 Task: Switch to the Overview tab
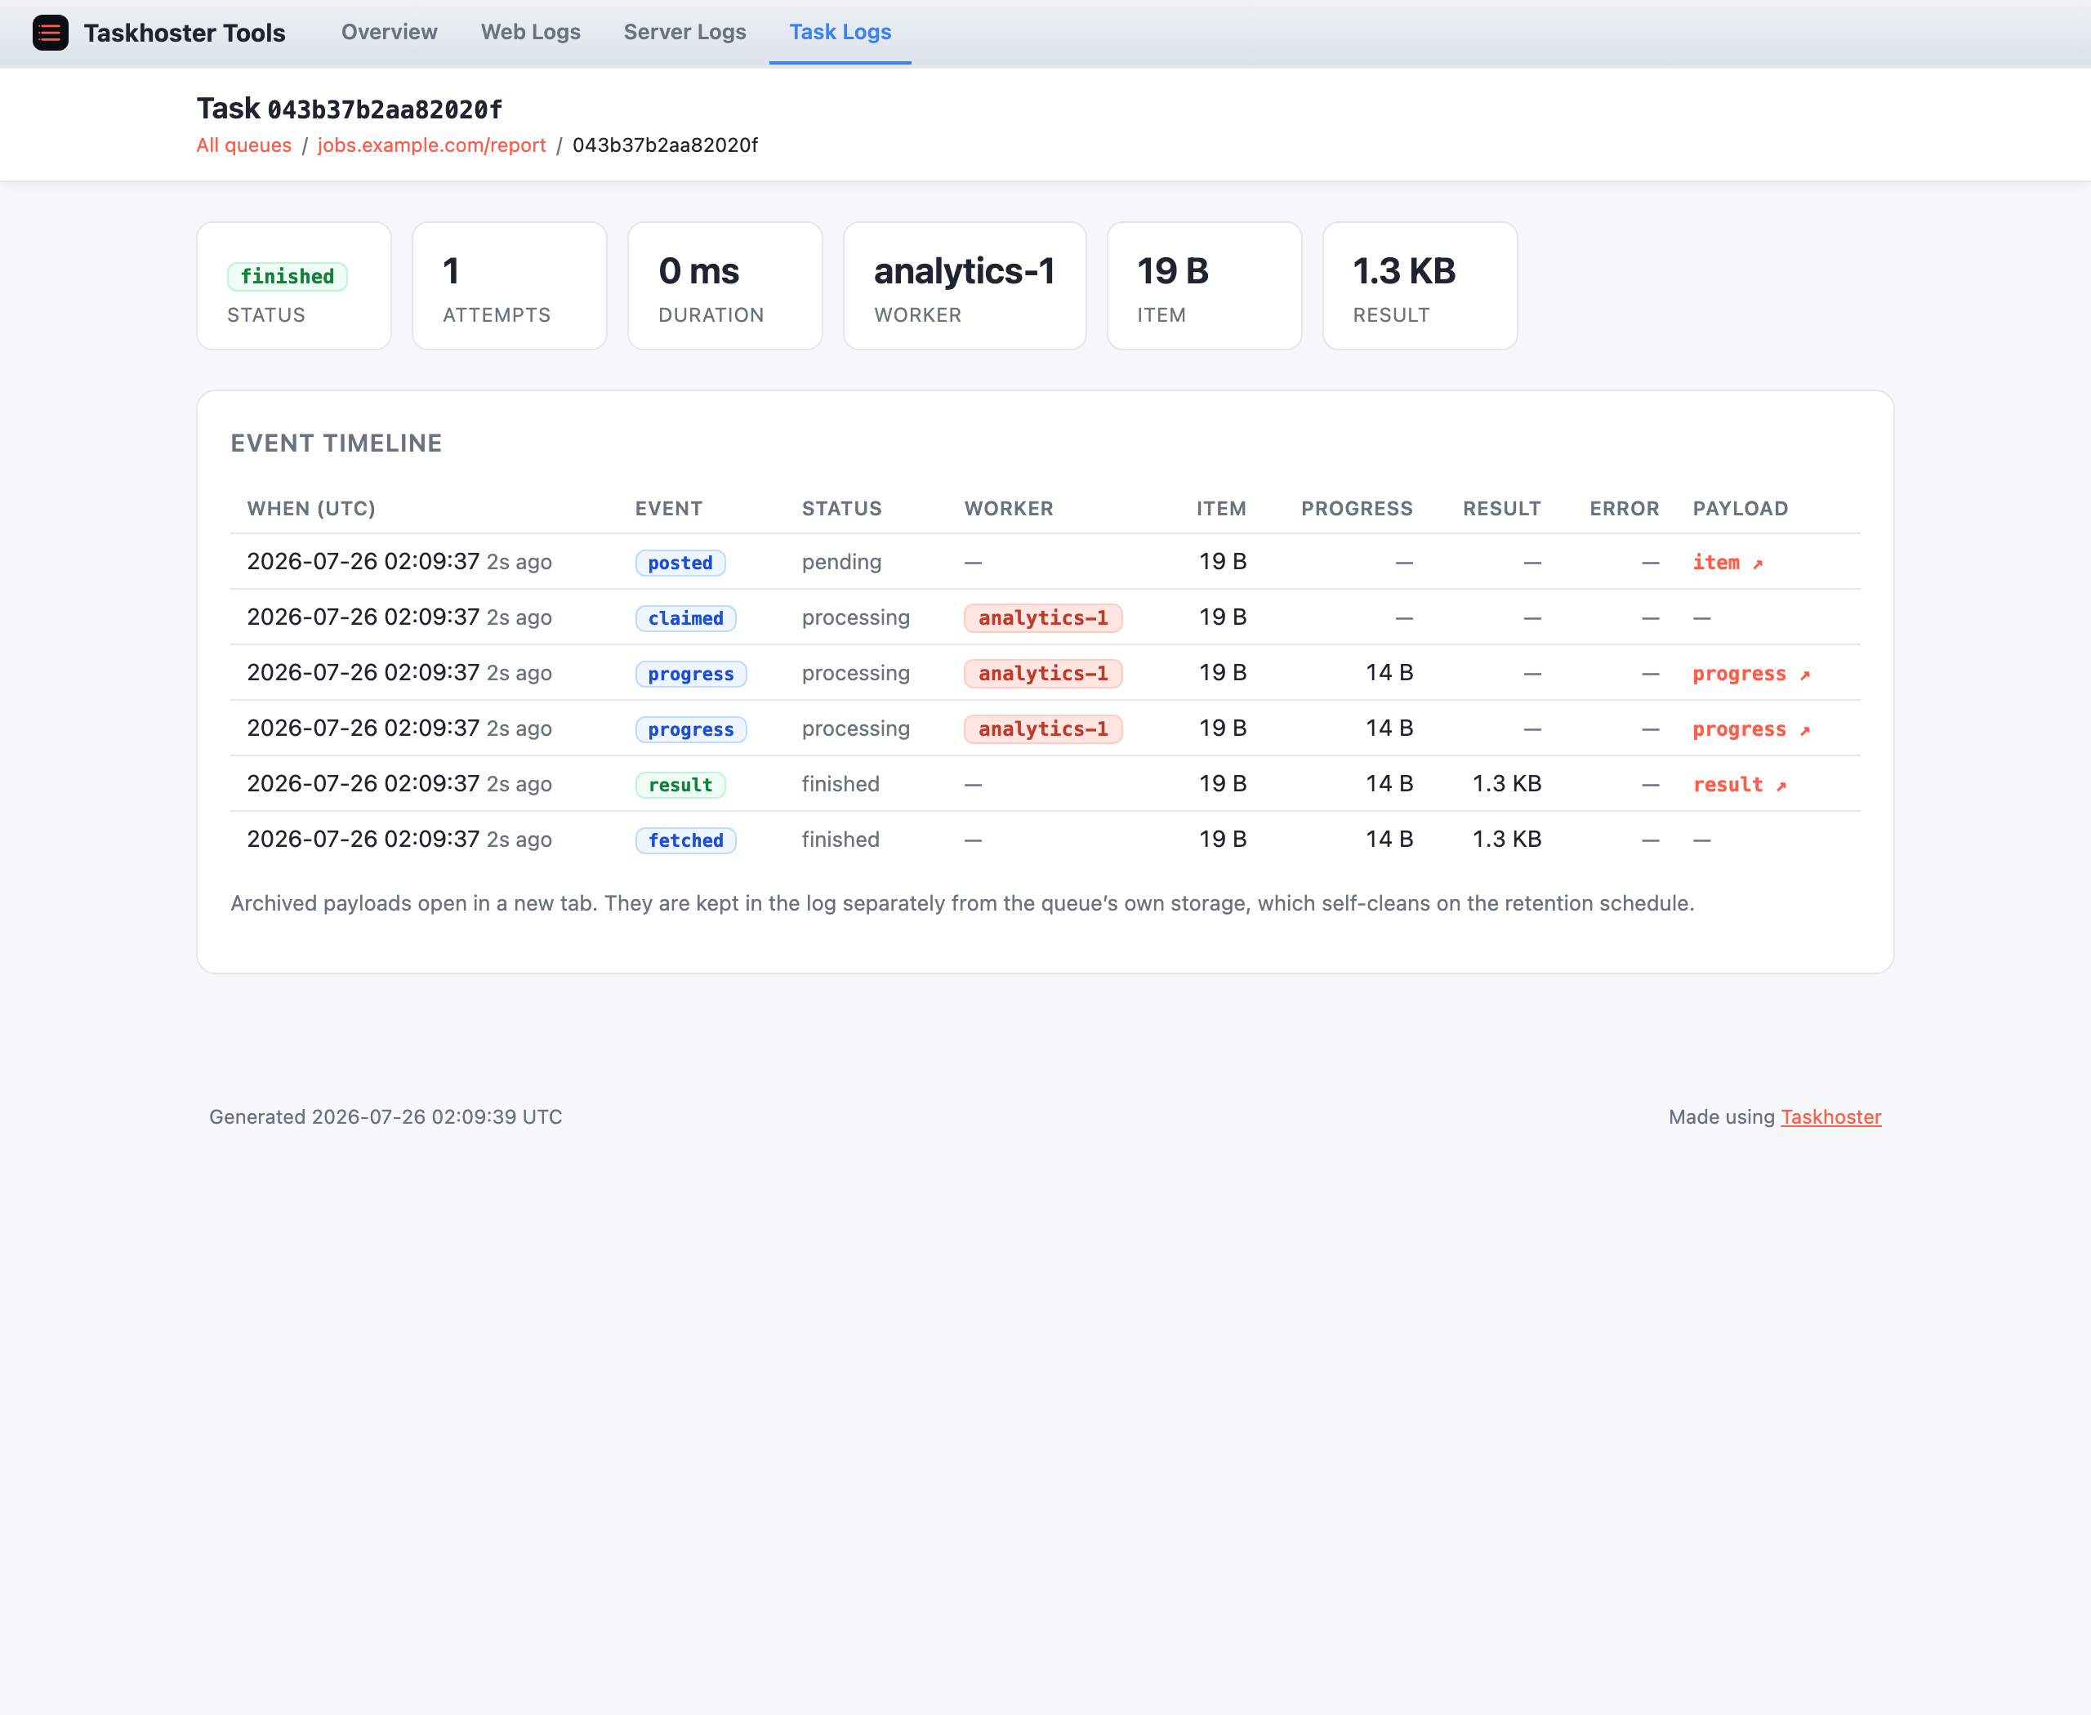point(390,32)
